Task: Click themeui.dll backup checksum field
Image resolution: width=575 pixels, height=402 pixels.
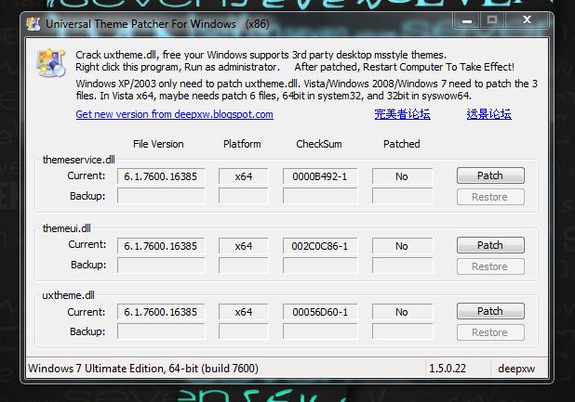Action: click(320, 266)
